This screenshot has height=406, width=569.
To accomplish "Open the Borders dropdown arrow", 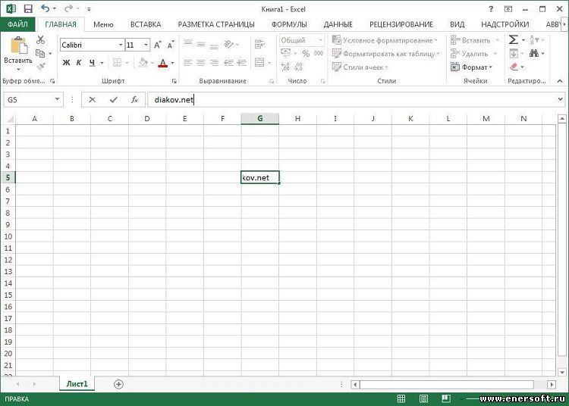I will [127, 63].
